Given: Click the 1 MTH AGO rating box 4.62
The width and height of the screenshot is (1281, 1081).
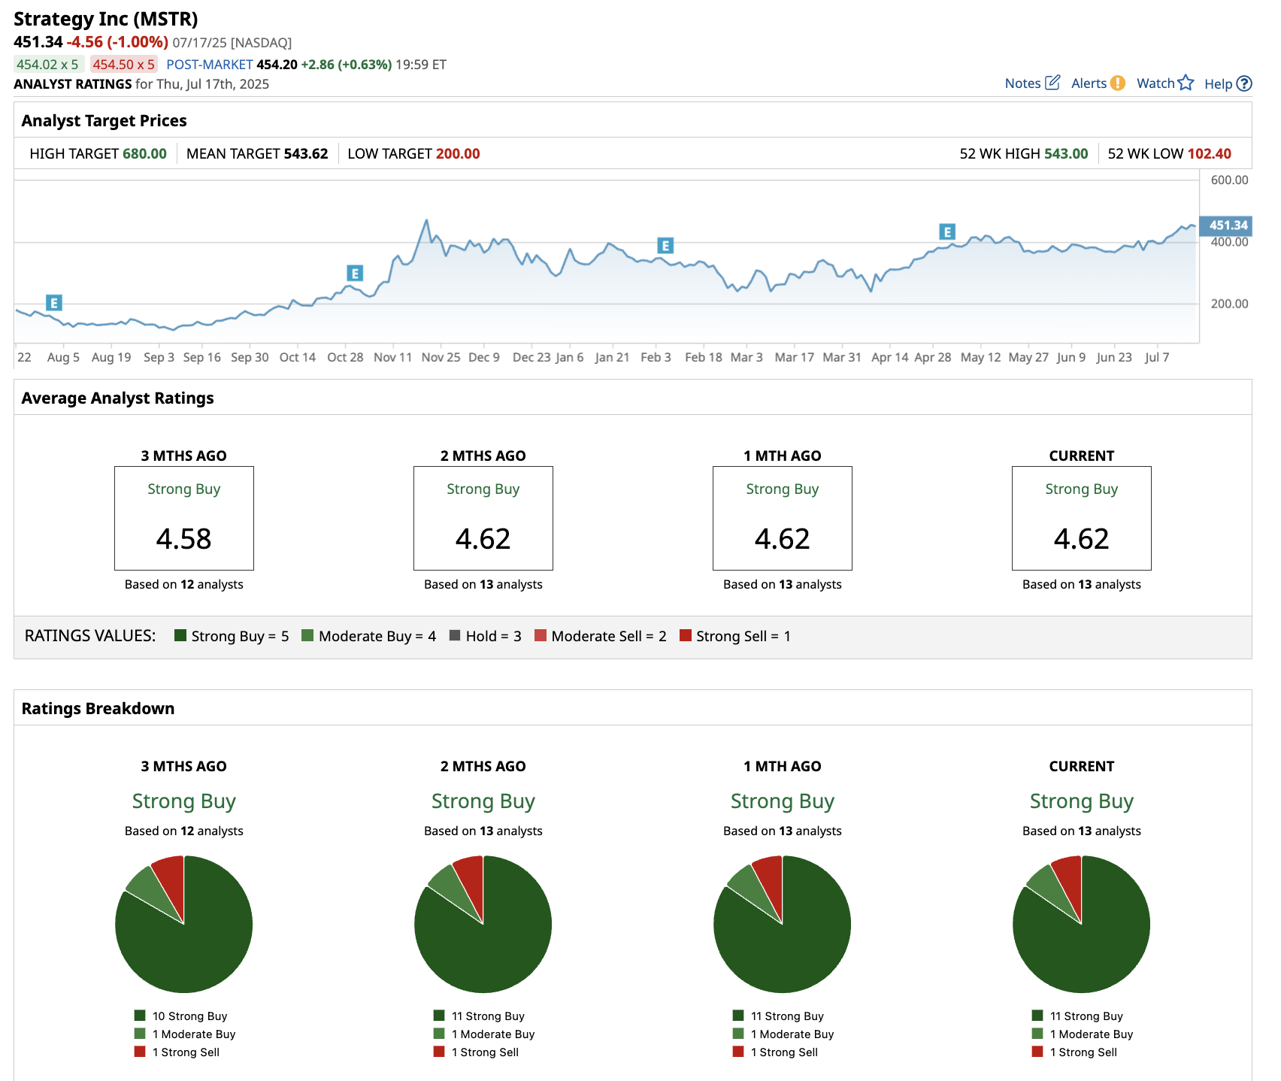Looking at the screenshot, I should [x=783, y=518].
